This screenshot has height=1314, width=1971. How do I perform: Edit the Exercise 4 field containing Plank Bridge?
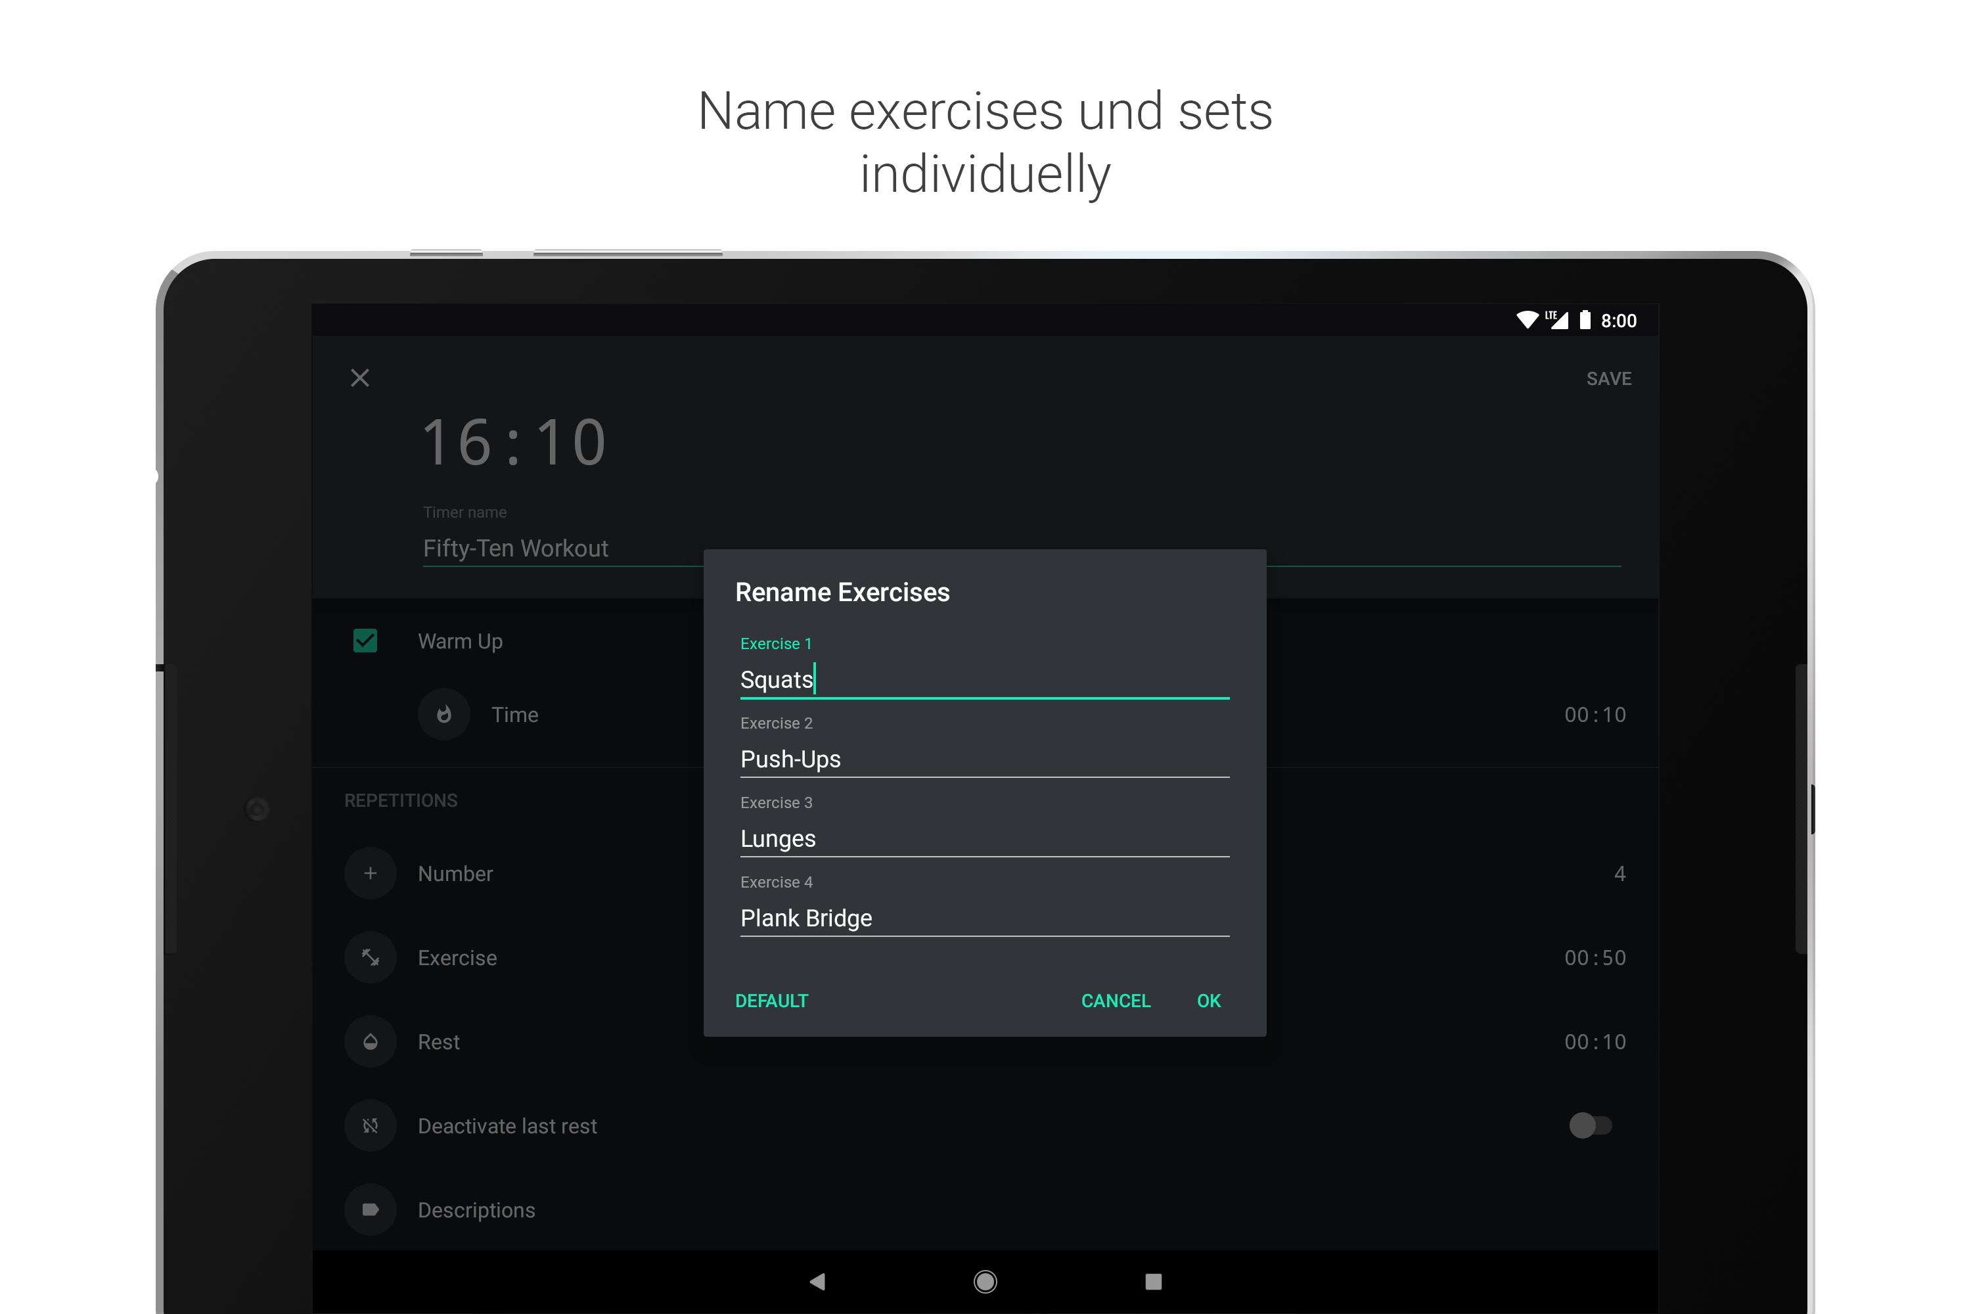coord(985,918)
